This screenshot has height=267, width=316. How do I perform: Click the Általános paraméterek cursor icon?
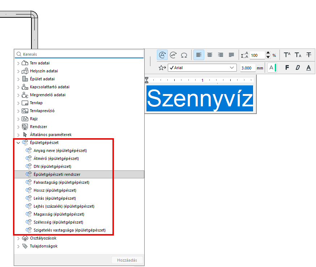[x=25, y=135]
